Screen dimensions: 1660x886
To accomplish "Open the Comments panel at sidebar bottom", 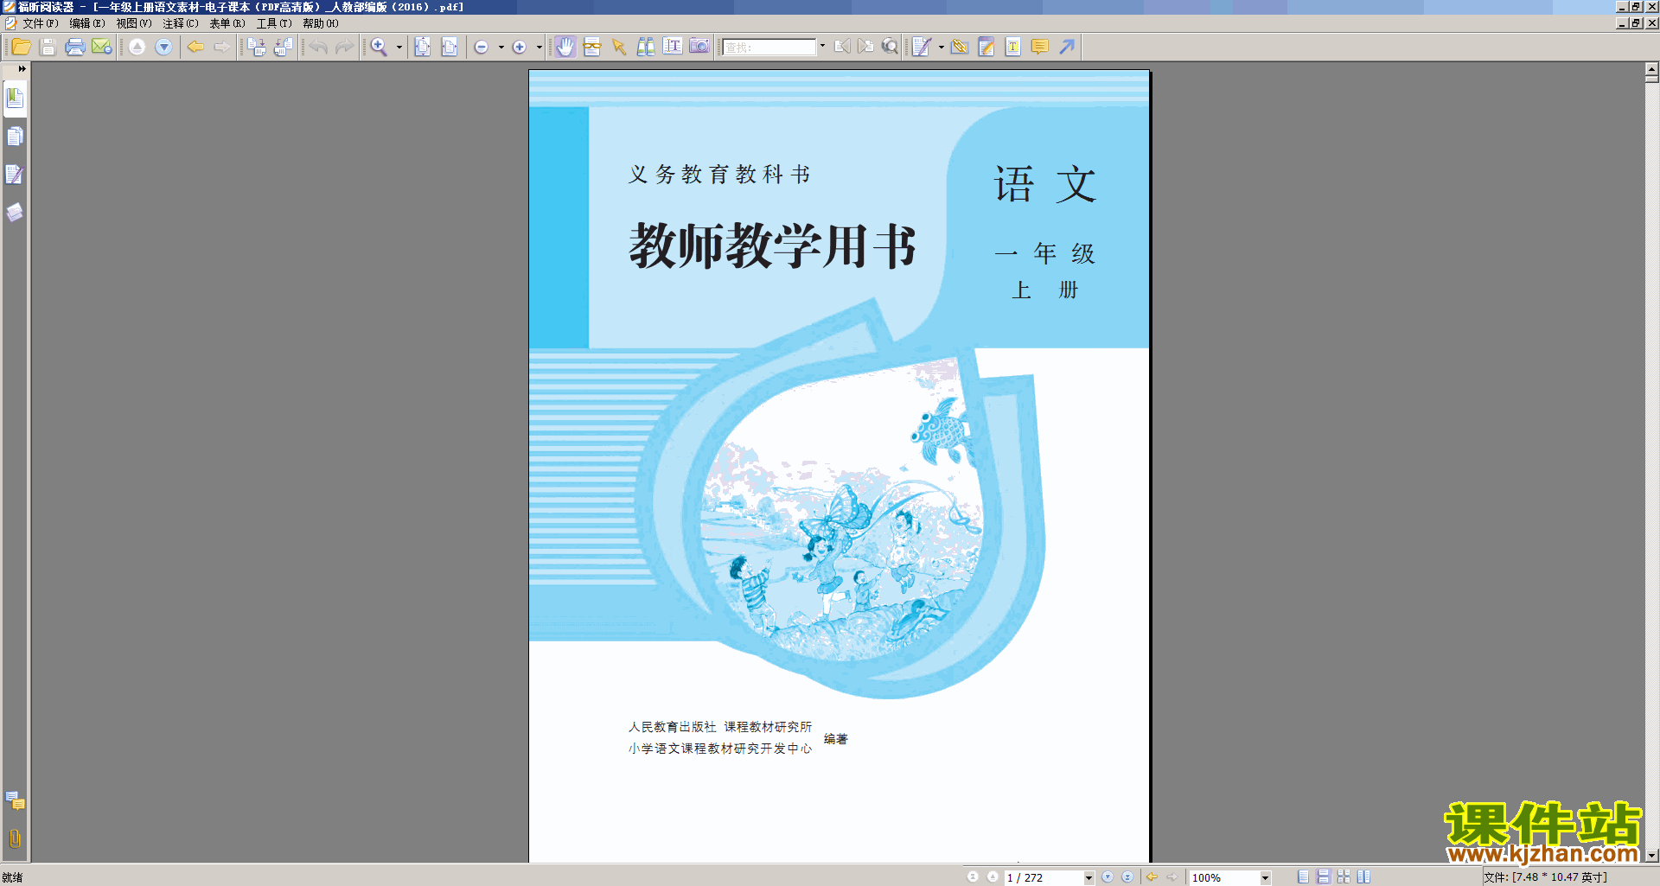I will 15,800.
